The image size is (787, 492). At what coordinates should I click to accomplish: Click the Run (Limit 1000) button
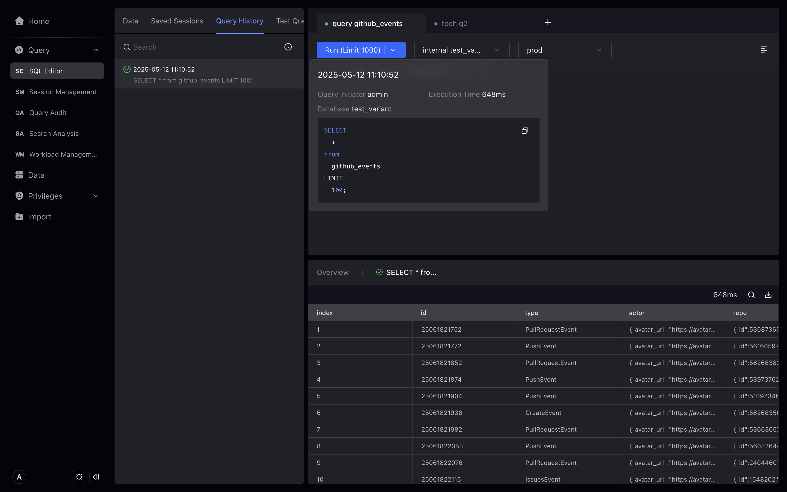point(353,50)
